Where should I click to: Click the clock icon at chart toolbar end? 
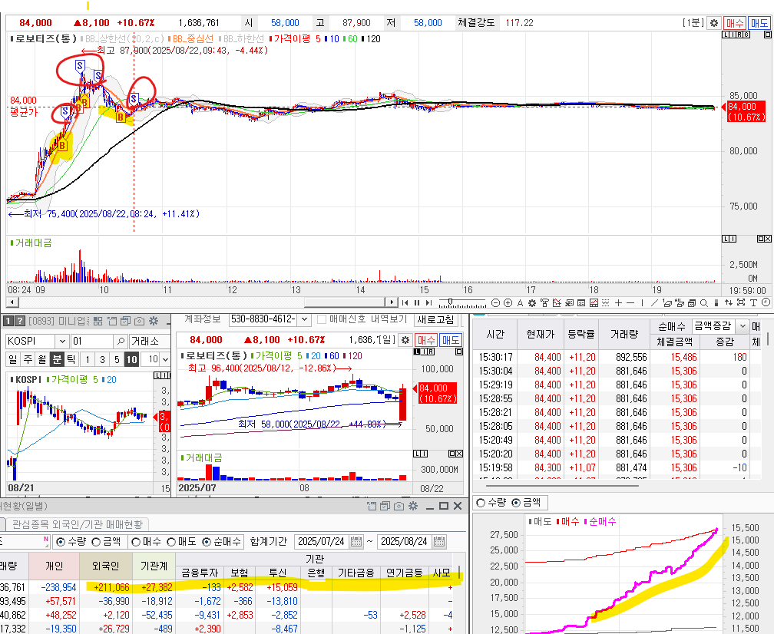[766, 302]
